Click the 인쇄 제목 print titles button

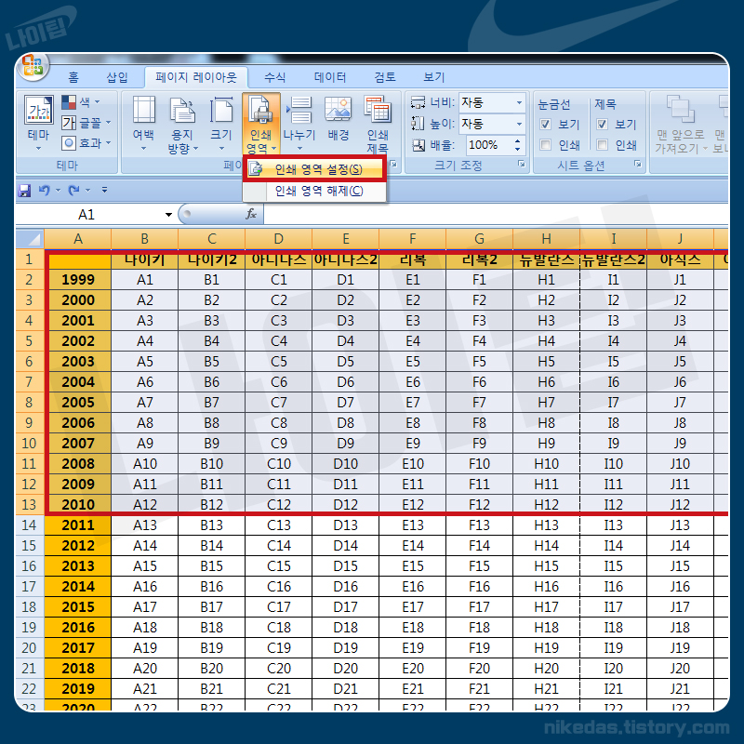378,125
